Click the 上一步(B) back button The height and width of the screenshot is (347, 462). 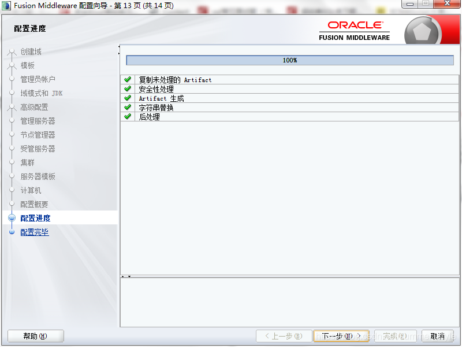(284, 336)
